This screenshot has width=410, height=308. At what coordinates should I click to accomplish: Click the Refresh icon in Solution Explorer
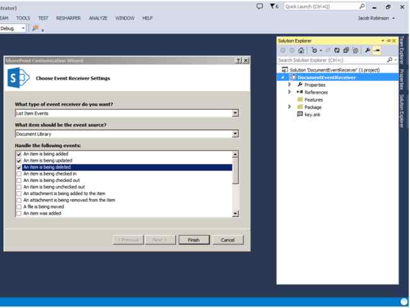(x=337, y=50)
